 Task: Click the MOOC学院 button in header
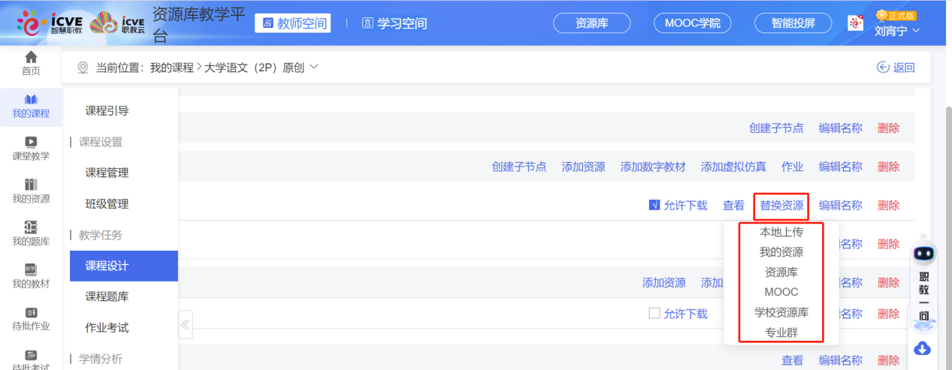point(692,23)
